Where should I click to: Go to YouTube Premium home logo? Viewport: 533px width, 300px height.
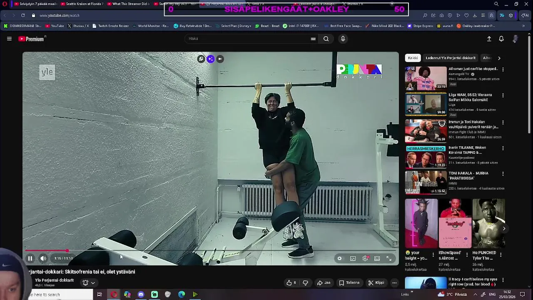point(31,39)
